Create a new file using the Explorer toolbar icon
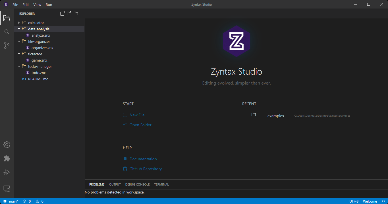The image size is (388, 204). click(62, 13)
